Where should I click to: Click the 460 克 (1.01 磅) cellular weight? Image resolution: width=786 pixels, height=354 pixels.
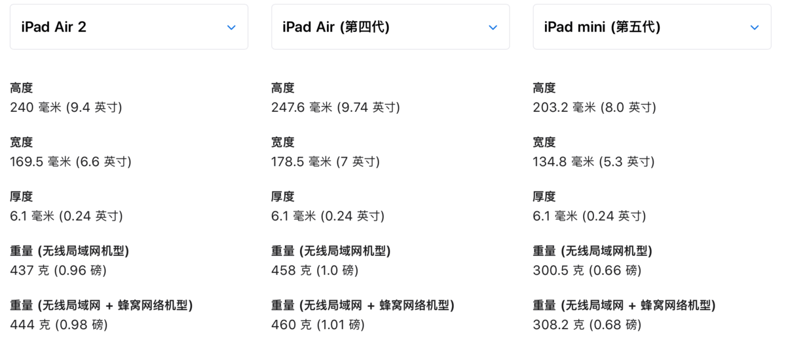318,325
